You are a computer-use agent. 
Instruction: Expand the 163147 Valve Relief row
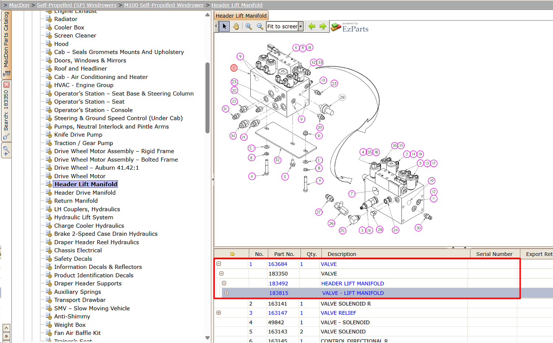(x=219, y=313)
